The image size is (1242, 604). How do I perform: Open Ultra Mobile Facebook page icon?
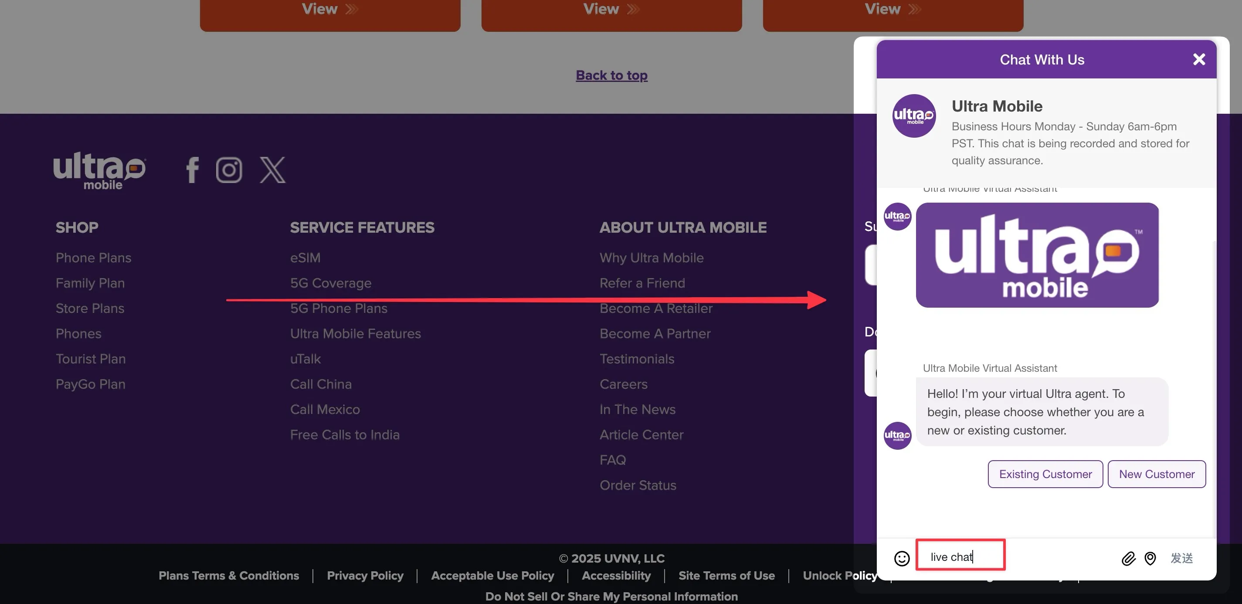192,170
